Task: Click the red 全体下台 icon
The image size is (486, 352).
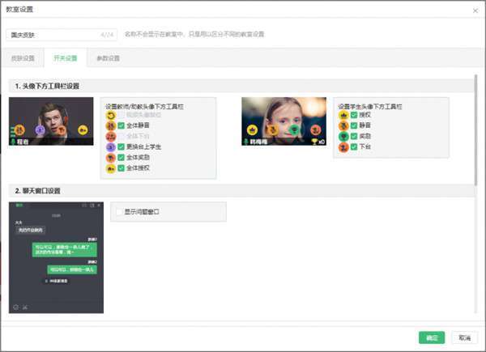Action: pos(111,136)
